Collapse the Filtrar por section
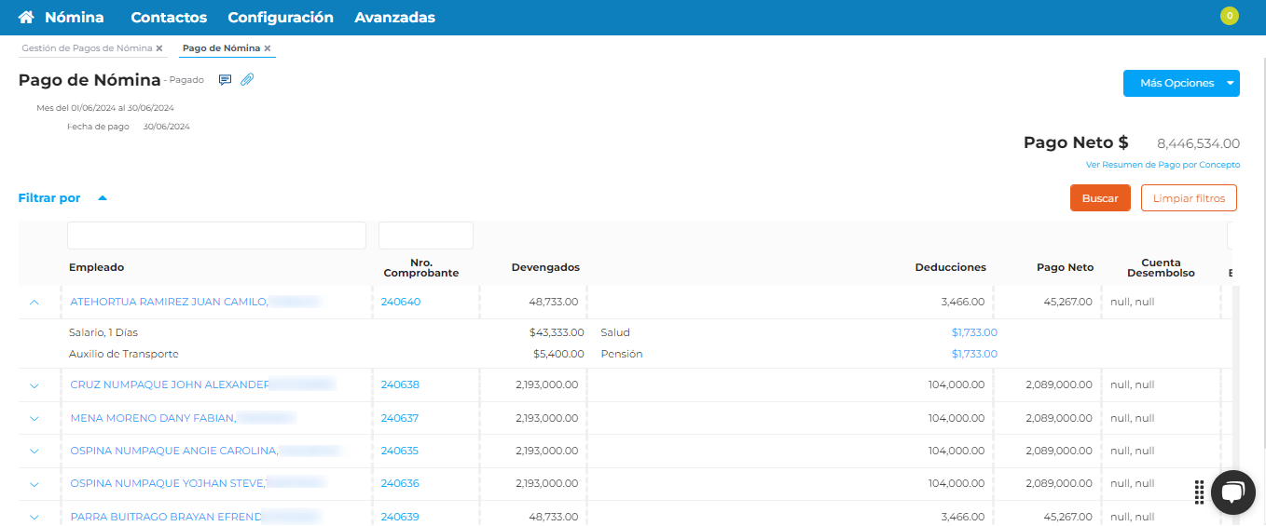 103,198
